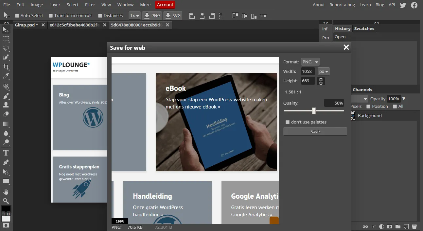Click the link layers icon
This screenshot has width=423, height=231.
click(x=365, y=226)
